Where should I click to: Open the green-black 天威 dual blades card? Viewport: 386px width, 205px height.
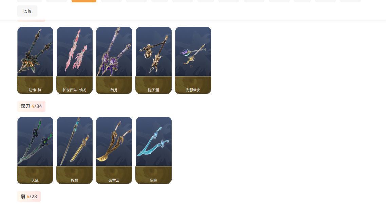[x=35, y=150]
